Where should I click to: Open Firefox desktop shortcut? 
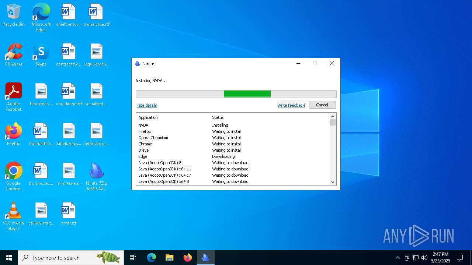[x=14, y=135]
